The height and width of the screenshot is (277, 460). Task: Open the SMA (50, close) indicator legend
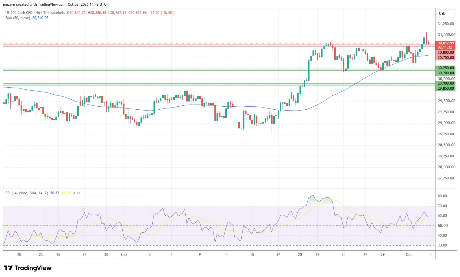(x=18, y=18)
